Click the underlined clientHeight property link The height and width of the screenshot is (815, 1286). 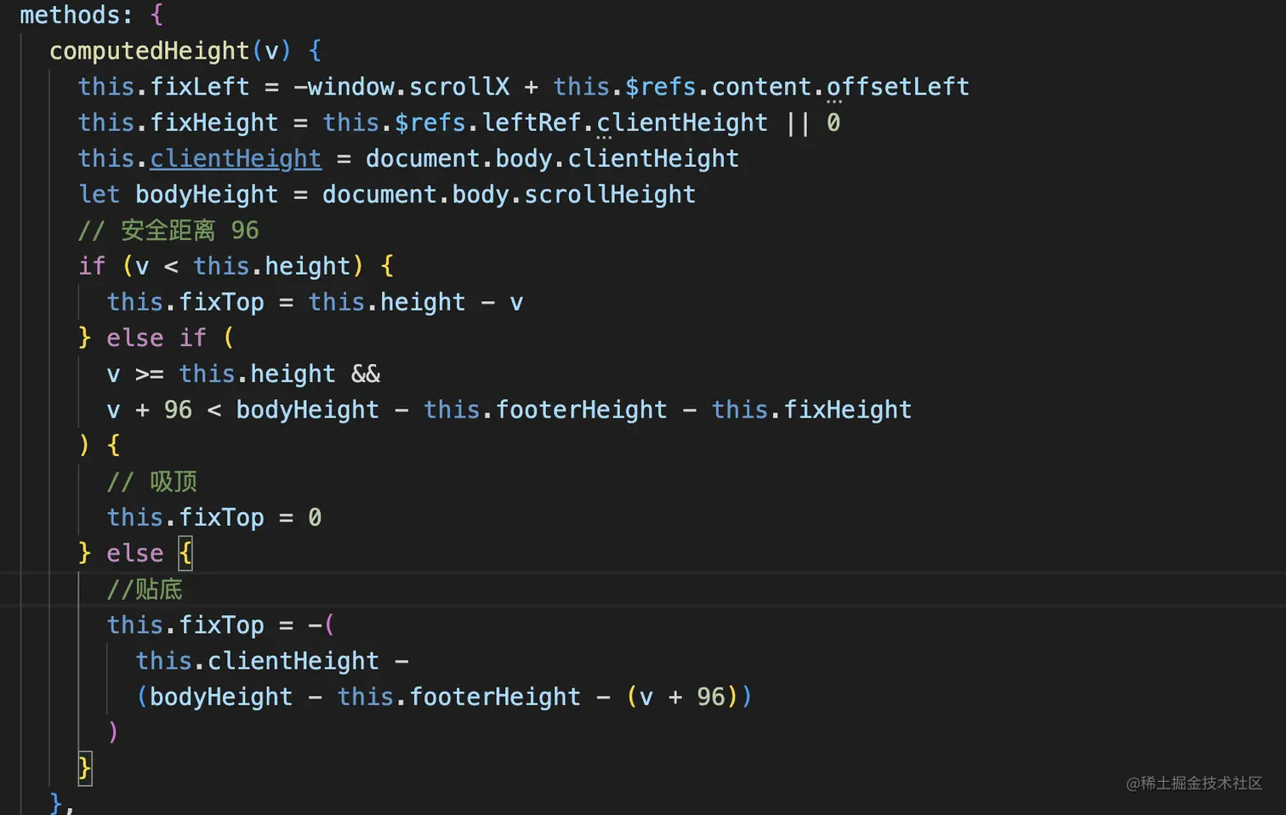coord(236,159)
